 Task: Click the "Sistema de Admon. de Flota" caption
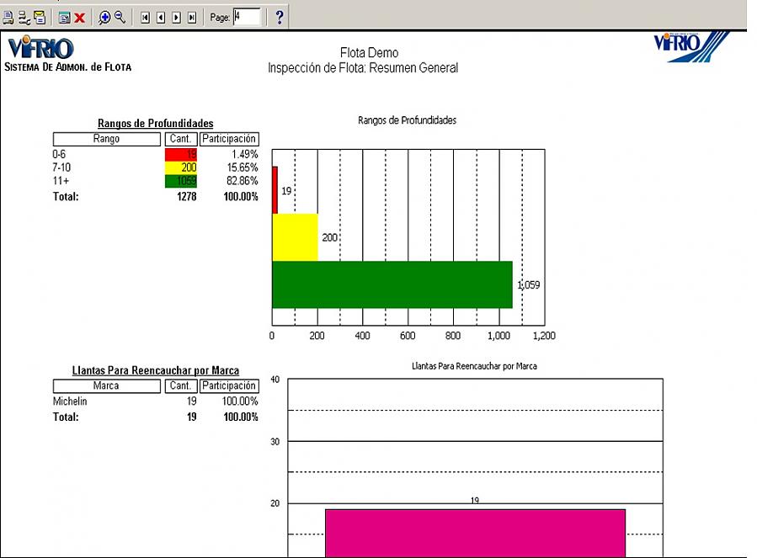click(68, 67)
